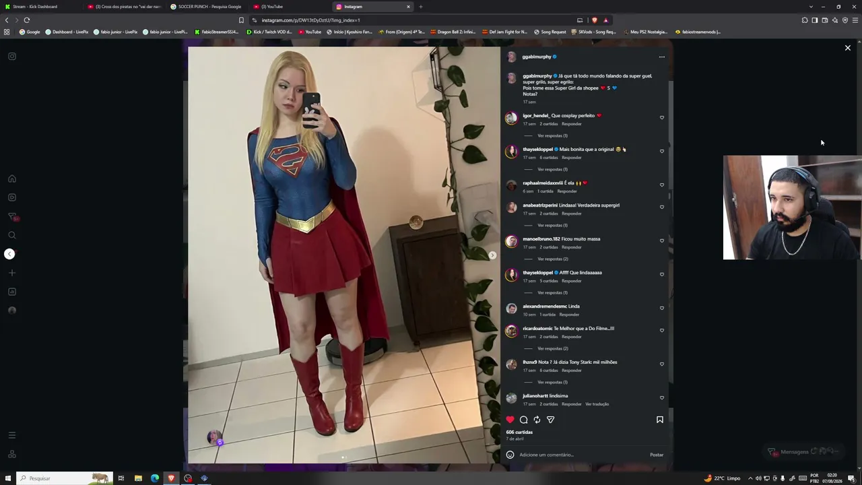Image resolution: width=862 pixels, height=485 pixels.
Task: Go to the next image in the post
Action: click(x=492, y=255)
